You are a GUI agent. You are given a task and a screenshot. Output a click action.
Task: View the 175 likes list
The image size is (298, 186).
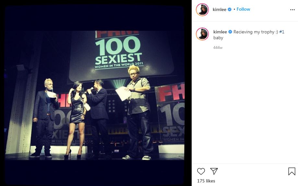(x=206, y=181)
